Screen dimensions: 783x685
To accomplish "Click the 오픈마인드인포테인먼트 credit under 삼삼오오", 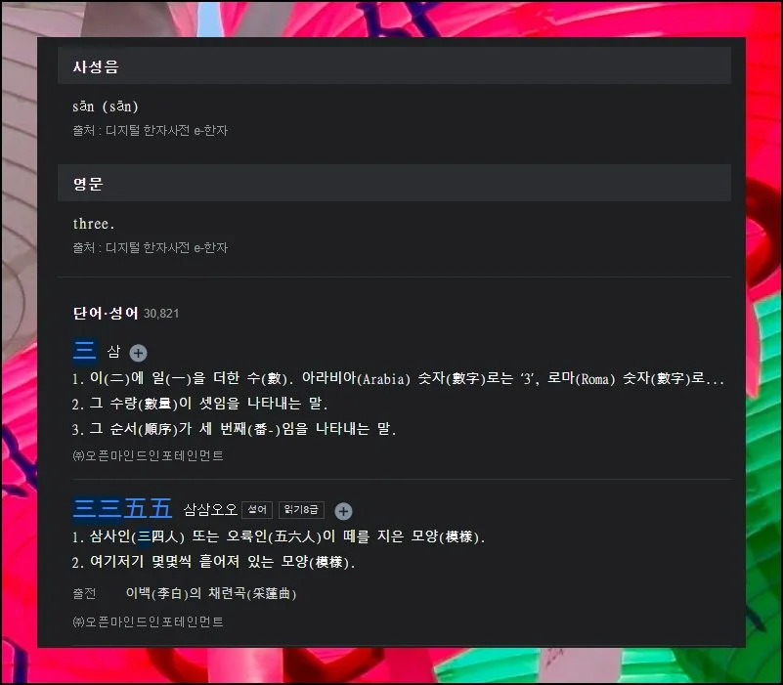I will (x=148, y=621).
